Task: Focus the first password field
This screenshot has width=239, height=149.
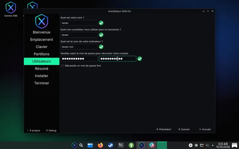Action: click(x=79, y=59)
